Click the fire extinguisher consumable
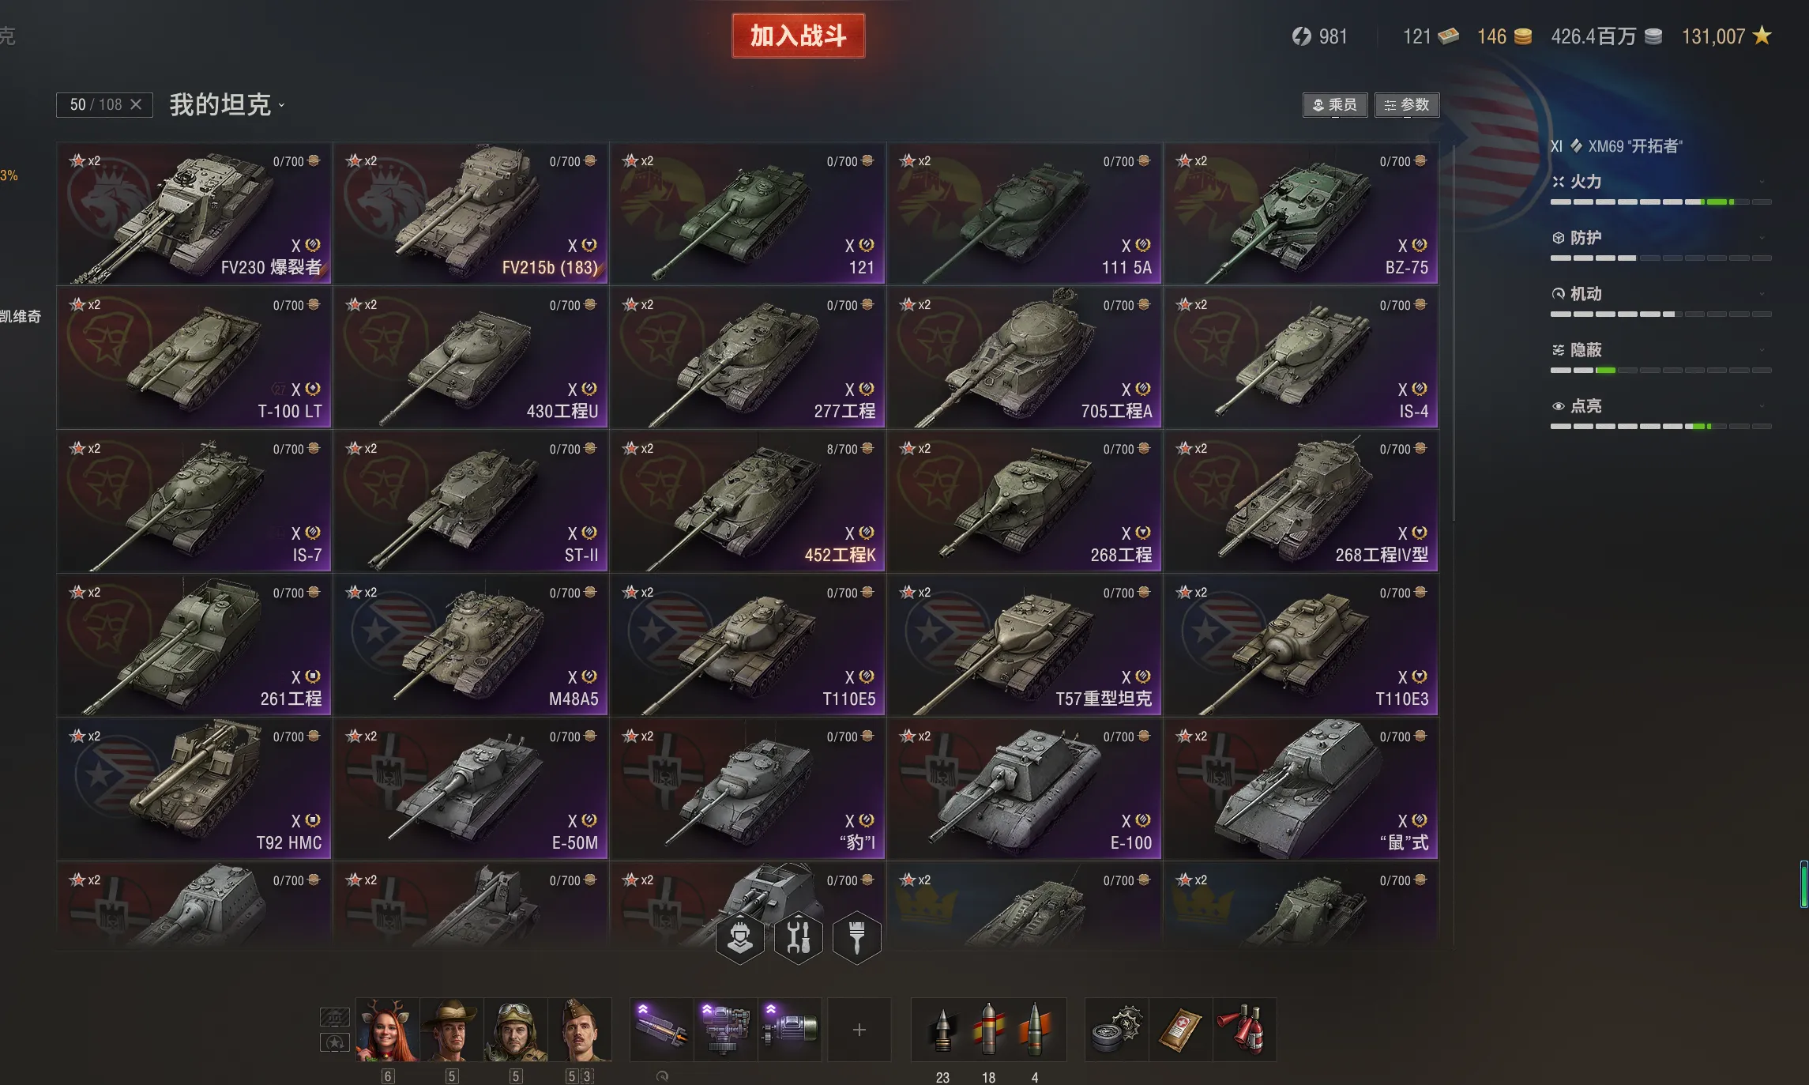Viewport: 1809px width, 1085px height. 1244,1029
